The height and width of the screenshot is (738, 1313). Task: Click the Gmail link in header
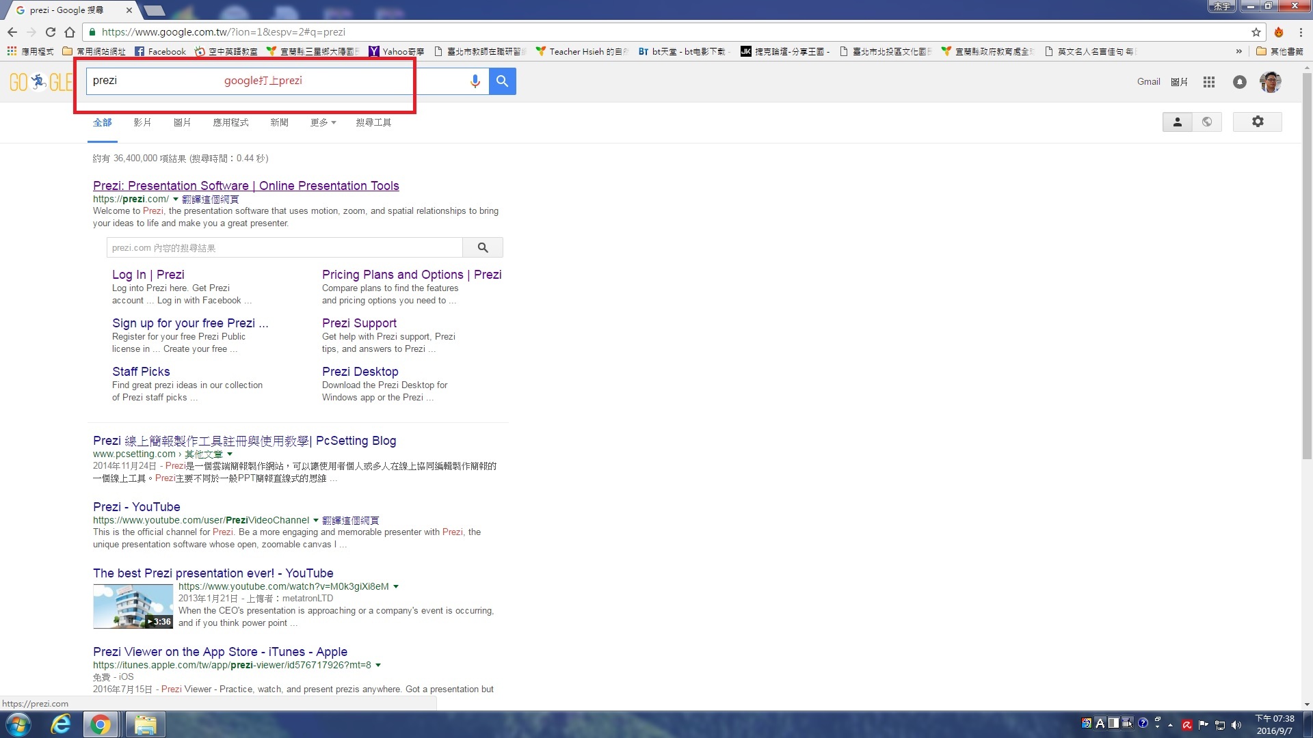1149,82
